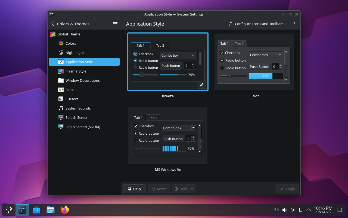Open the hamburger menu beside Colors & Themes
The height and width of the screenshot is (218, 348).
[115, 24]
